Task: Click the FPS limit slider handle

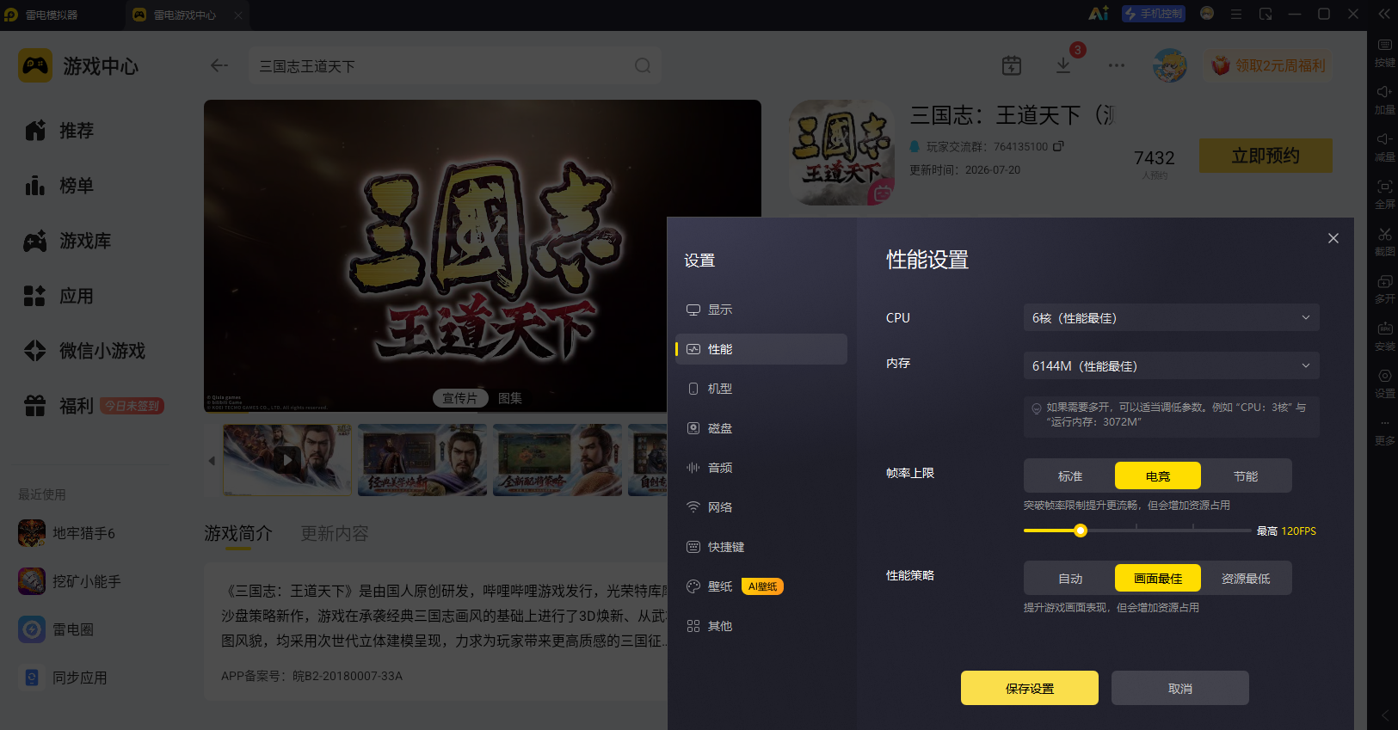Action: point(1081,531)
